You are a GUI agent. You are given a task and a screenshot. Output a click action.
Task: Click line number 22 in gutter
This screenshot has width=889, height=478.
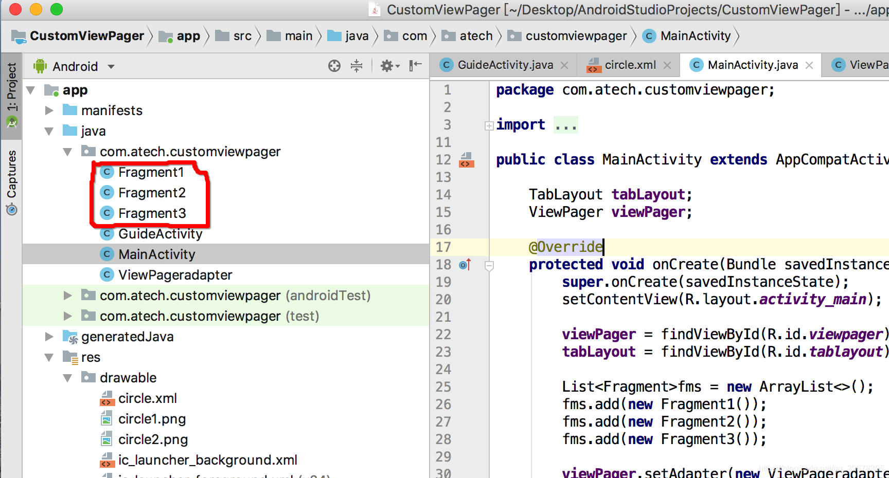tap(443, 335)
